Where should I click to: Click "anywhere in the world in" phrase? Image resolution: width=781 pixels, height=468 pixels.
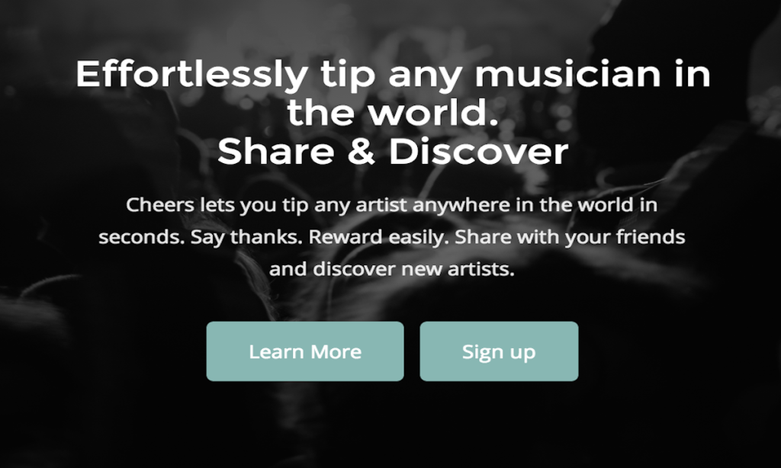pos(535,206)
